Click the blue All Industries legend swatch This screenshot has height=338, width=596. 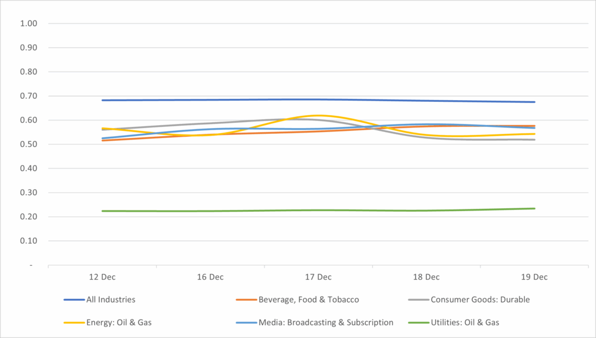pos(73,300)
